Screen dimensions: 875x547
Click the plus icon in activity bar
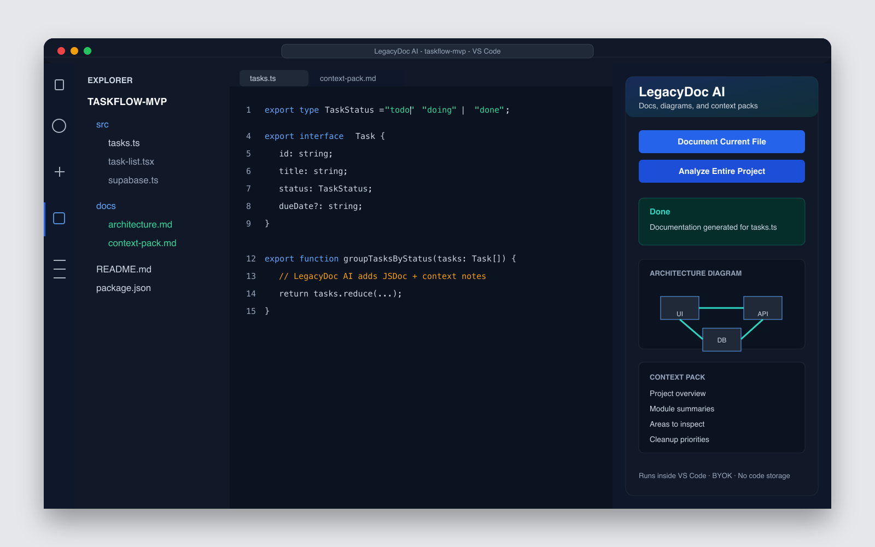pyautogui.click(x=60, y=172)
